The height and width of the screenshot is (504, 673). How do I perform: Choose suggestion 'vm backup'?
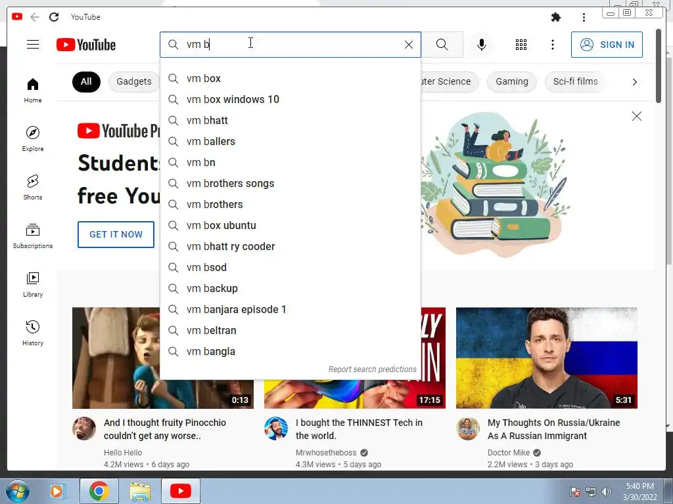tap(290, 289)
